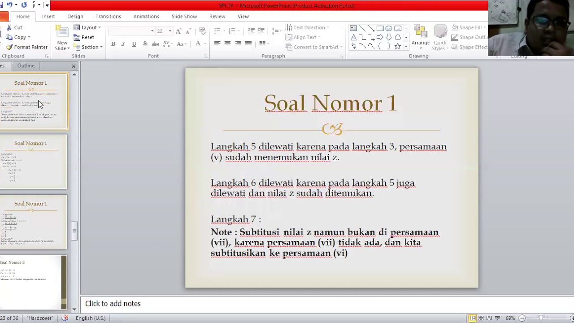Open Change Case dropdown
Viewport: 574px width, 323px height.
click(182, 44)
